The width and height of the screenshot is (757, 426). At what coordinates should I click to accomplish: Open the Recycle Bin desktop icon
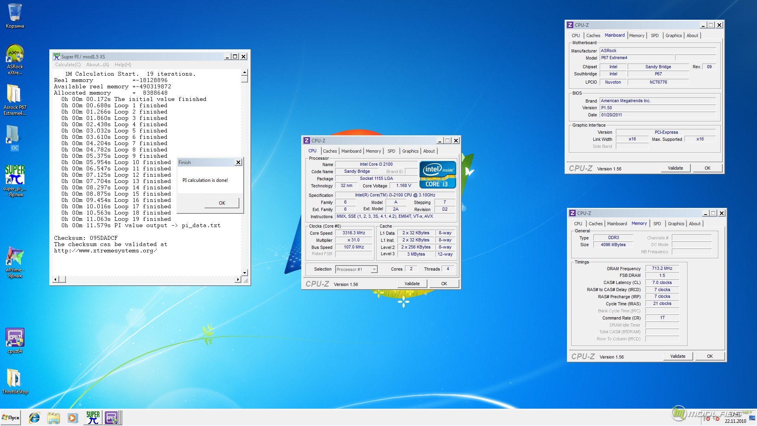click(15, 16)
